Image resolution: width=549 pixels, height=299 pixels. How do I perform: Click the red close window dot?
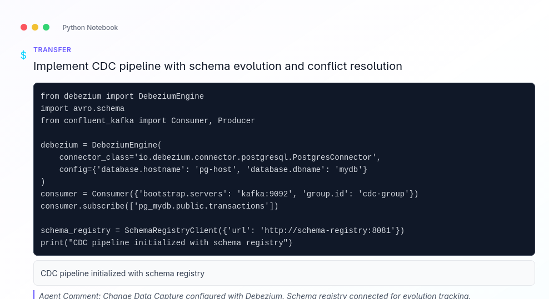tap(24, 27)
